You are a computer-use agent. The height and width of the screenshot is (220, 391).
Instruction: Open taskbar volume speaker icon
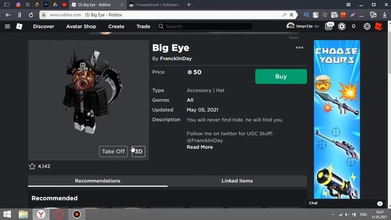(x=347, y=215)
